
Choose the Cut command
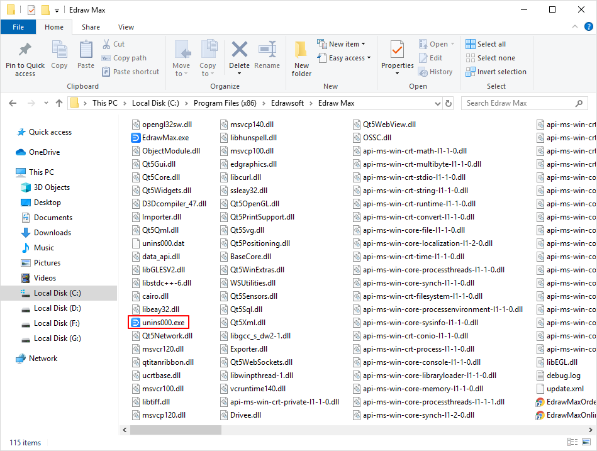[x=113, y=44]
